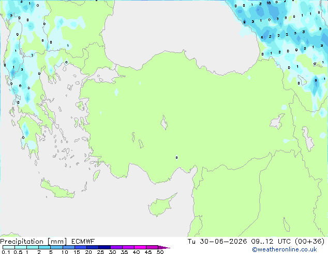Click legend label '50'
The width and height of the screenshot is (328, 254).
[160, 252]
